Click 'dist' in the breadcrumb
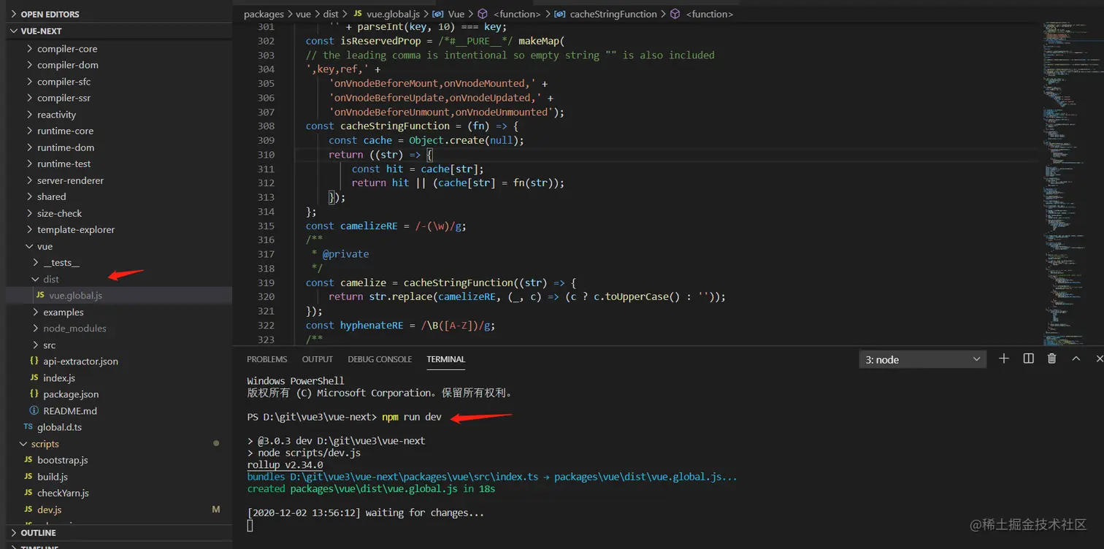The width and height of the screenshot is (1104, 549). [x=331, y=14]
